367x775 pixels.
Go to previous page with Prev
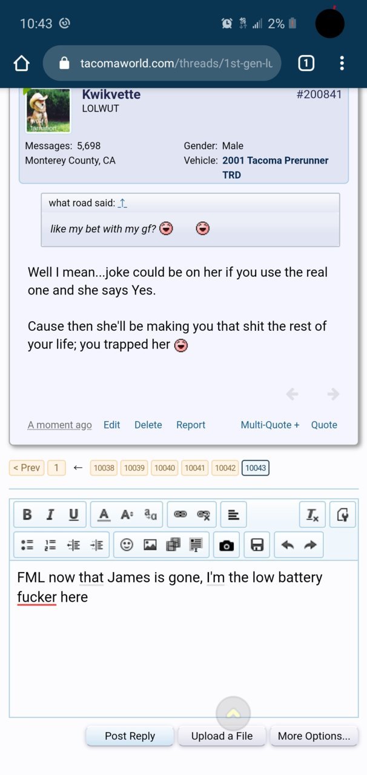point(27,468)
